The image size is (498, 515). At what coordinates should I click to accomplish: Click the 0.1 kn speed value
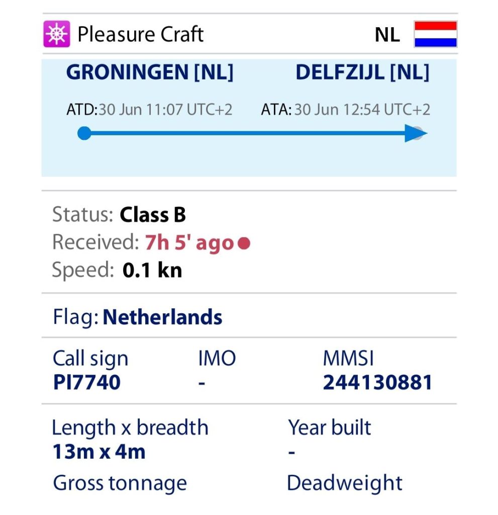152,271
